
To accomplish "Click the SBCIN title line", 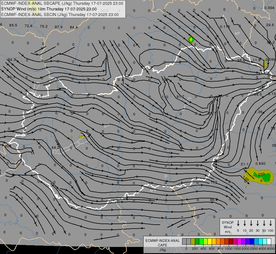I will [x=60, y=15].
